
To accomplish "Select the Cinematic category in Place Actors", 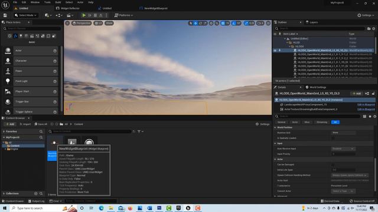I will coord(32,36).
